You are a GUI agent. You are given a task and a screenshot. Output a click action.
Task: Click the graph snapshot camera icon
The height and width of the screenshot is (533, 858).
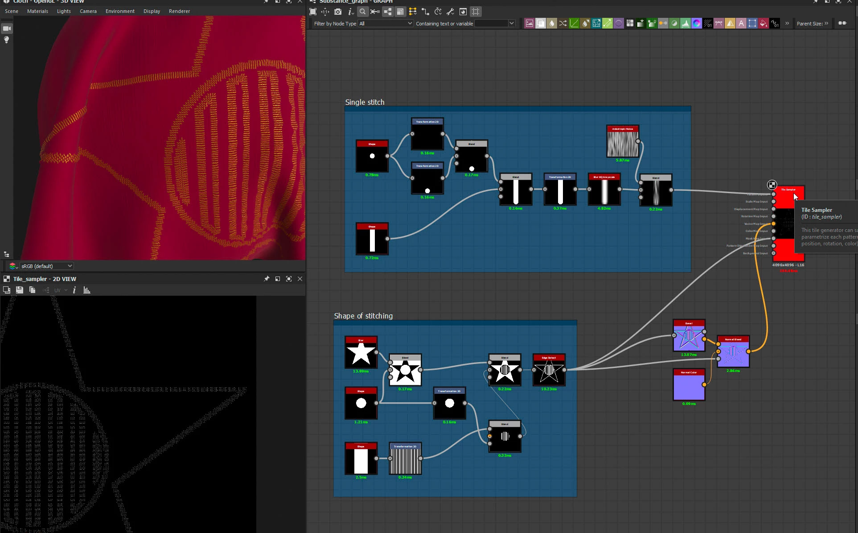coord(338,12)
